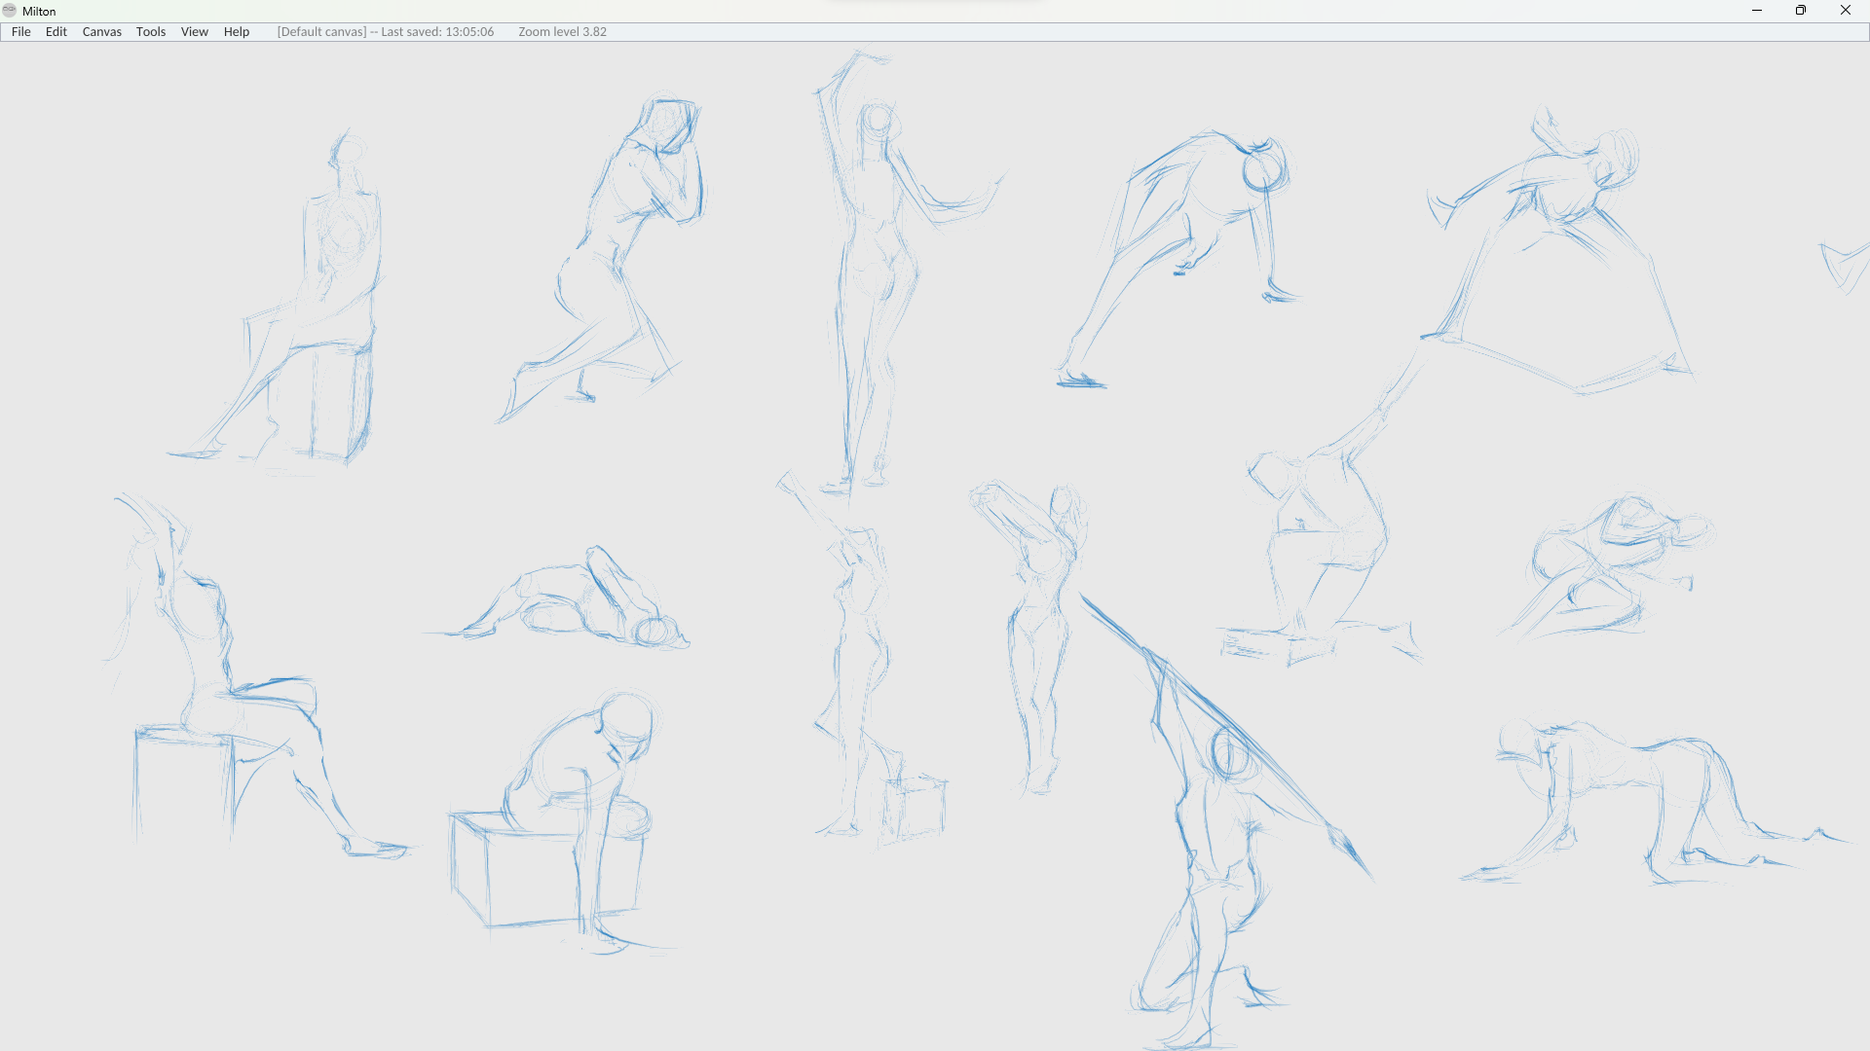The height and width of the screenshot is (1051, 1870).
Task: Click the crawling figure sketch on all fours
Action: (1646, 798)
